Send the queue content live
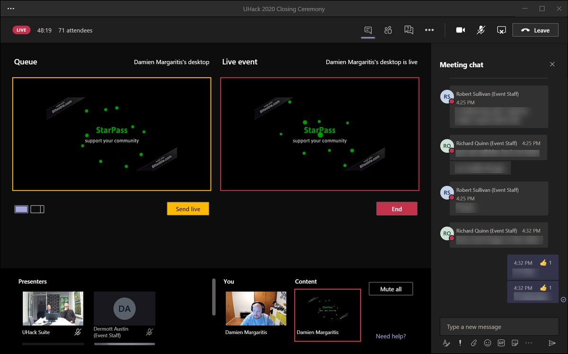The width and height of the screenshot is (568, 354). tap(188, 209)
